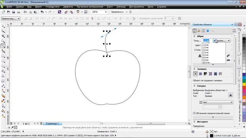Image resolution: width=246 pixels, height=138 pixels.
Task: Choose 10.0 мм outline width
Action: point(214,62)
